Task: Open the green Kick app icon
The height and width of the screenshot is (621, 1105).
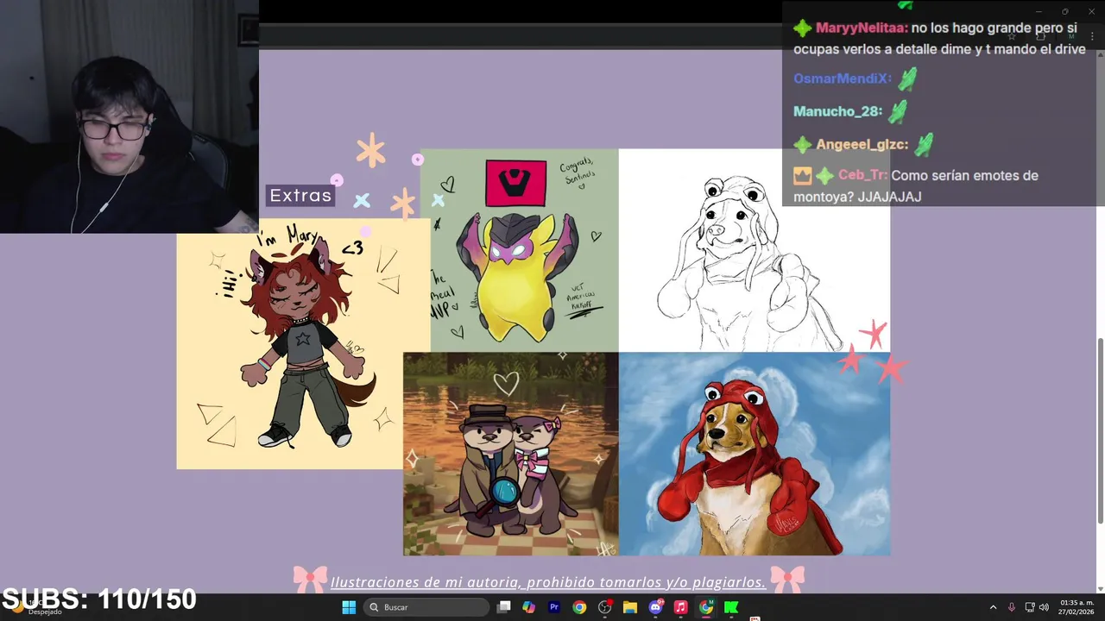Action: coord(731,607)
